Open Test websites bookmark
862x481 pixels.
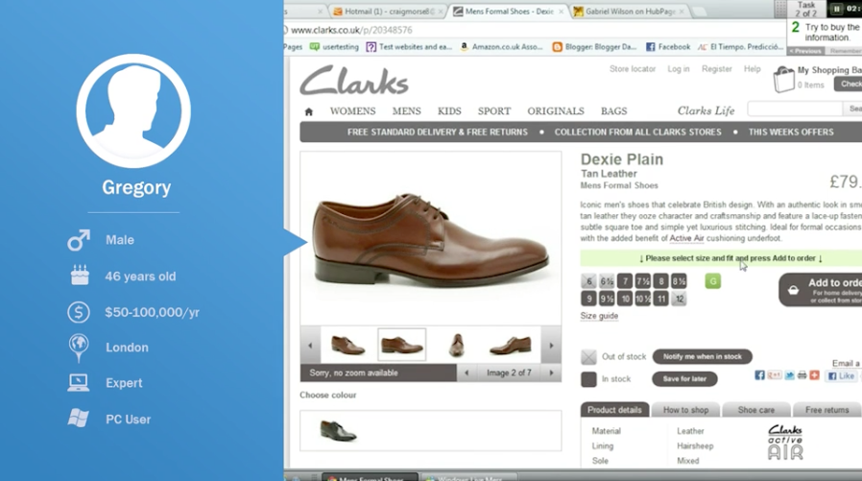pos(410,47)
